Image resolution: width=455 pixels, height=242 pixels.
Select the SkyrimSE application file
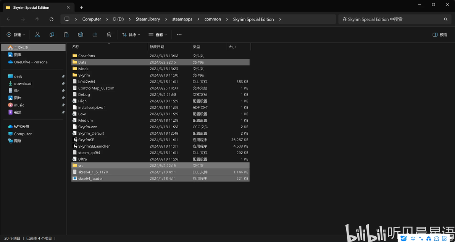point(160,140)
